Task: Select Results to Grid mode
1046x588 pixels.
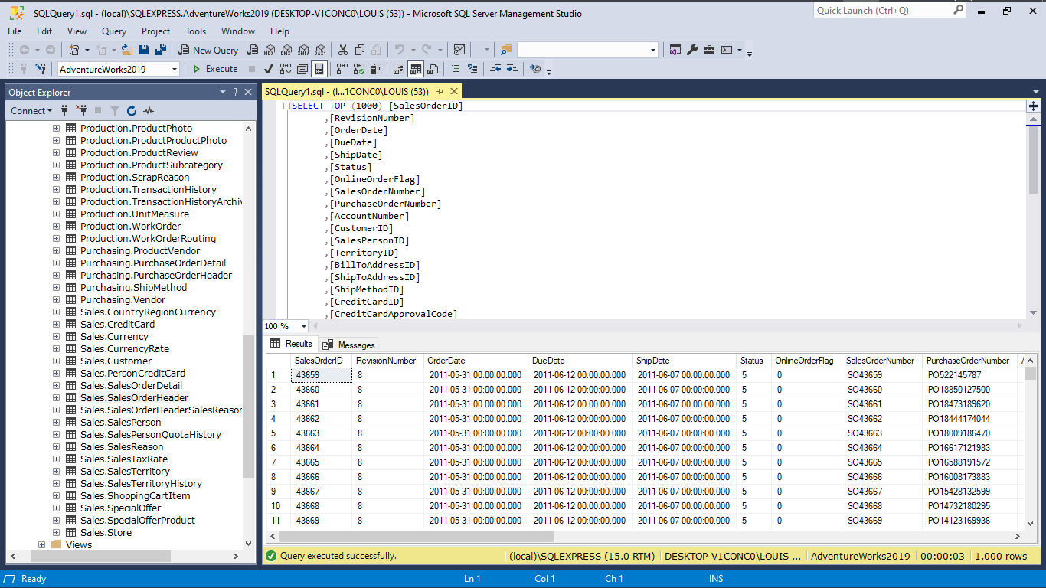Action: [x=415, y=69]
